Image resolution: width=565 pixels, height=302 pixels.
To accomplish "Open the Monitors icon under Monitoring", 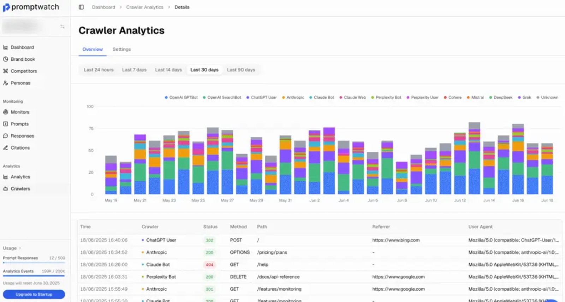I will click(5, 112).
